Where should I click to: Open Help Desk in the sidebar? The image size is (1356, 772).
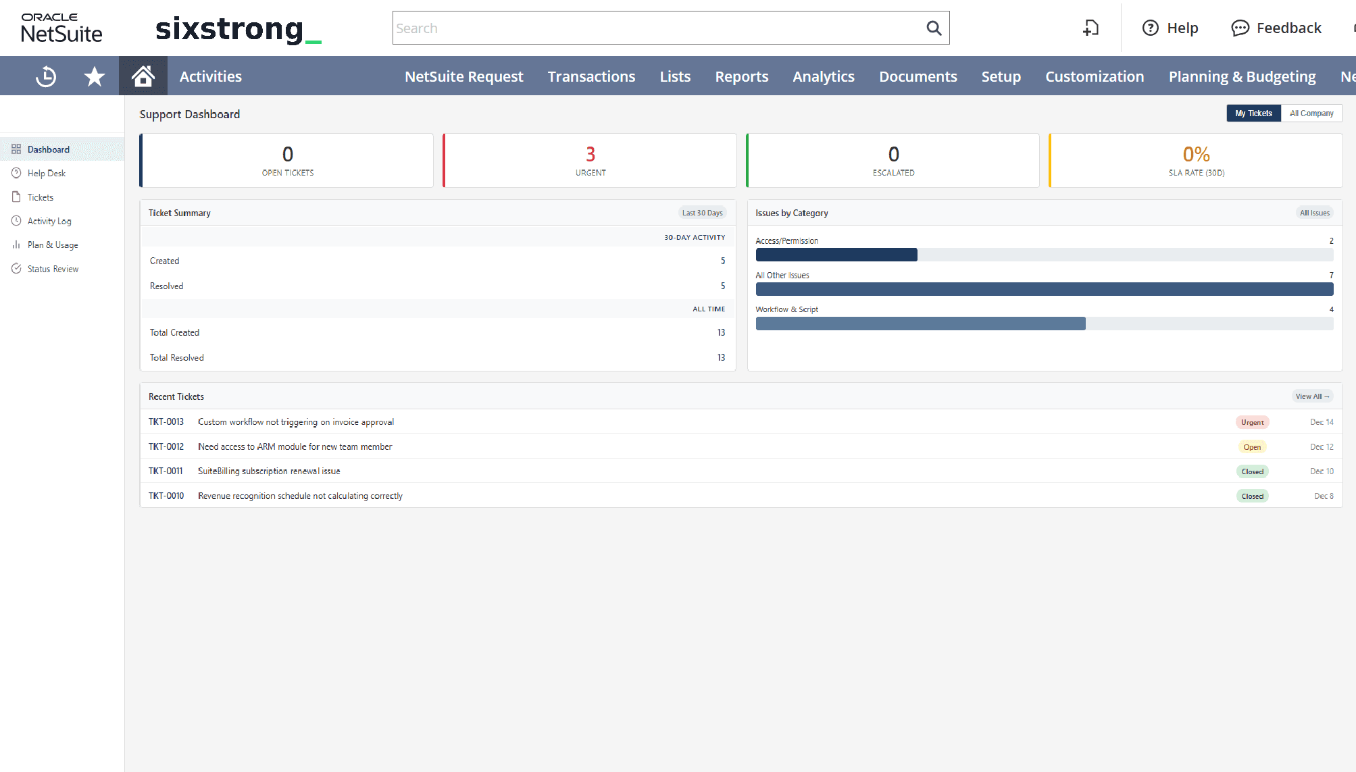click(x=46, y=174)
